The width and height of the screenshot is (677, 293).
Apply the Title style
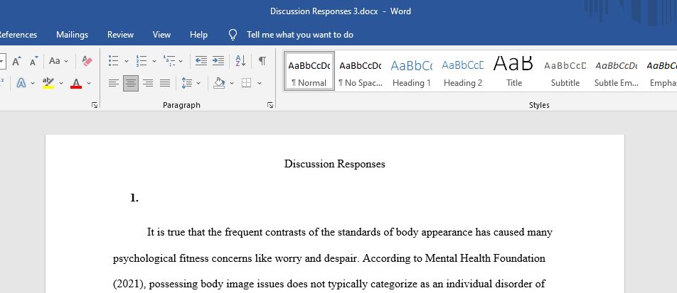point(513,72)
